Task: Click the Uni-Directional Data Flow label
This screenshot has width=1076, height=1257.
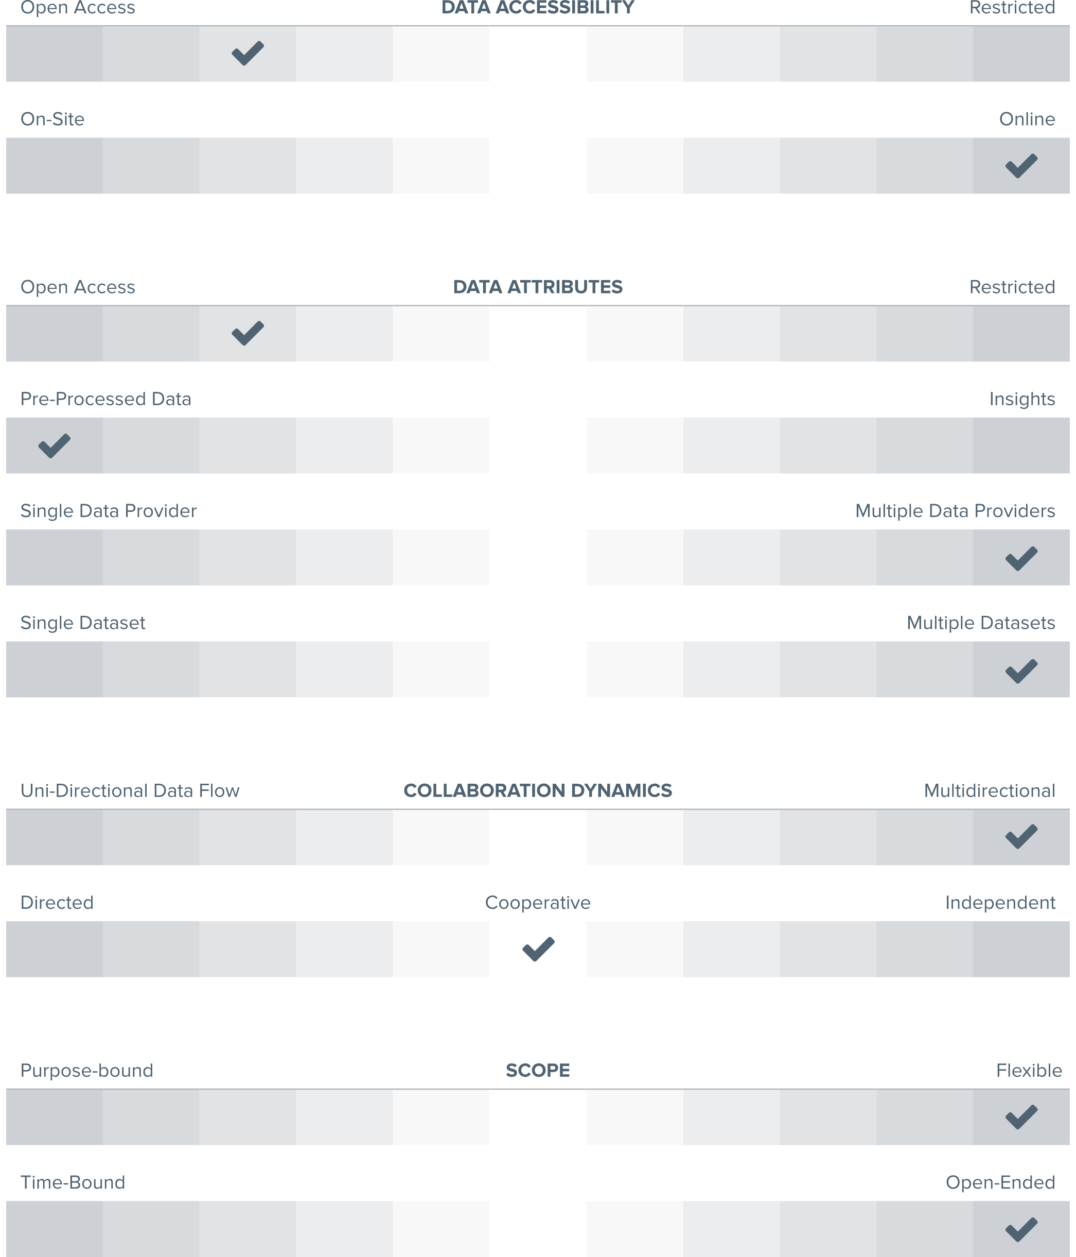Action: [130, 790]
